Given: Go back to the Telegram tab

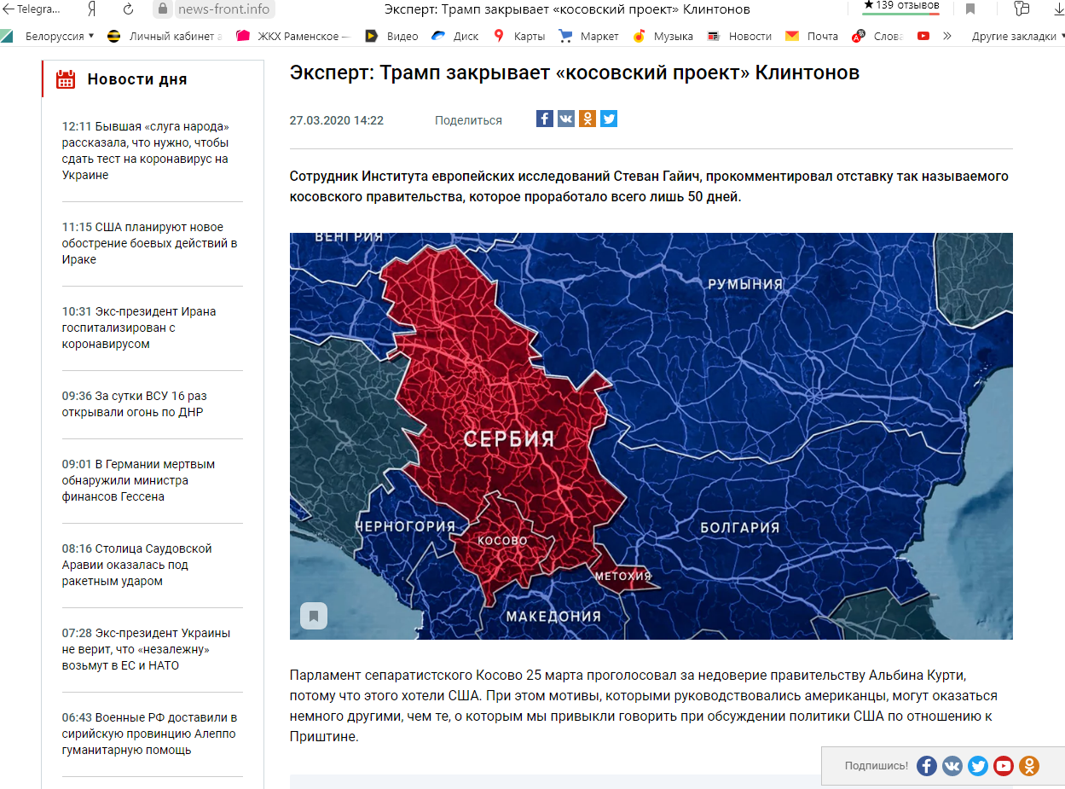Looking at the screenshot, I should tap(32, 9).
